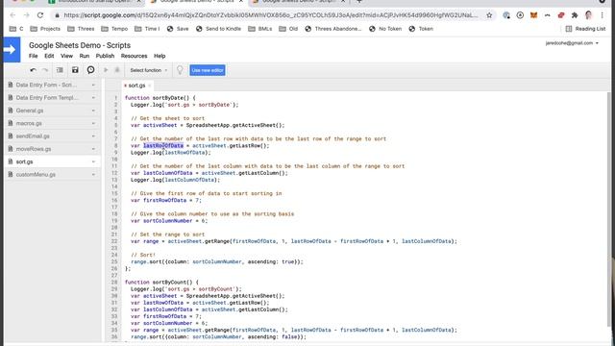
Task: Expand dropdown arrow beside moveRows.gs
Action: tap(93, 149)
